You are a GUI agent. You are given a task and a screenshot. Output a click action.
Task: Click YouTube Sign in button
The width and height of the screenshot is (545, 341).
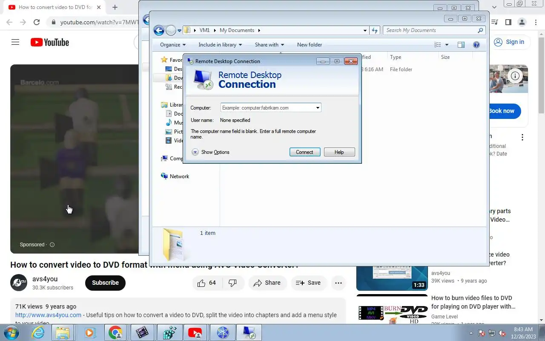click(x=509, y=42)
